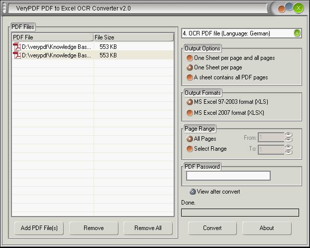
Task: Click PDF icon of second highlighted file row
Action: coord(17,55)
